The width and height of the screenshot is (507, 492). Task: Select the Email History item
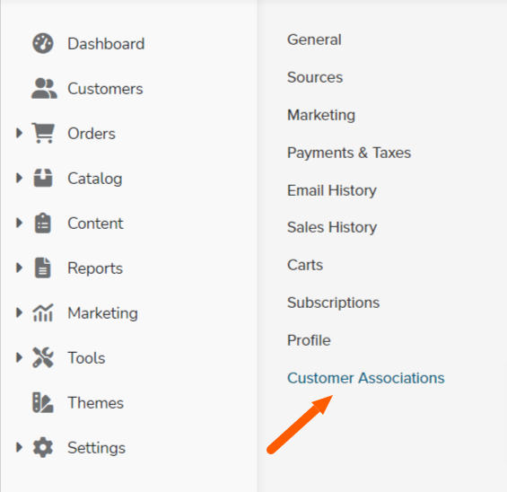tap(332, 190)
